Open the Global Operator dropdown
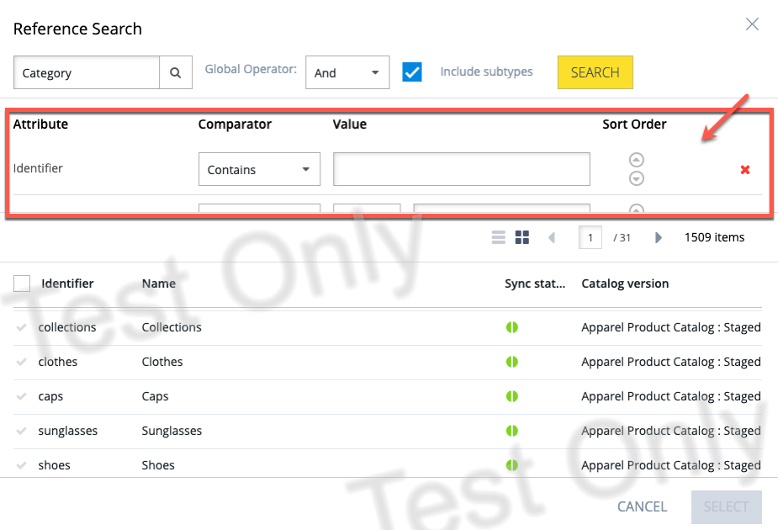 pyautogui.click(x=347, y=72)
